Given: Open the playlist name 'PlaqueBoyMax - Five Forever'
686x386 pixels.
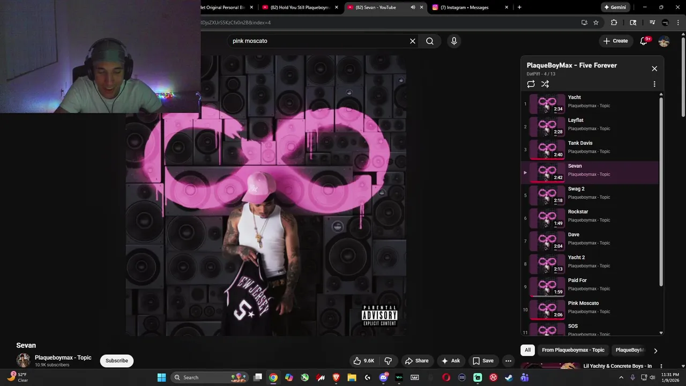Looking at the screenshot, I should [572, 65].
